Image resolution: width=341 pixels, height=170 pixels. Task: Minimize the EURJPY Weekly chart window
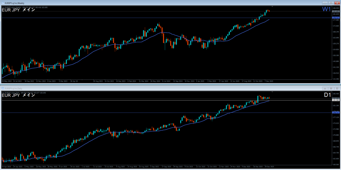(x=325, y=3)
